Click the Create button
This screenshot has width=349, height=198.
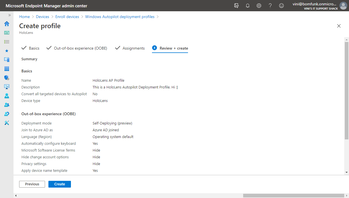click(x=60, y=184)
